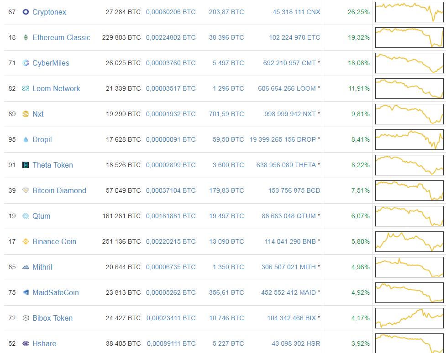
Task: Click Bitcoin Diamond price 0,00037104 BTC
Action: 171,190
